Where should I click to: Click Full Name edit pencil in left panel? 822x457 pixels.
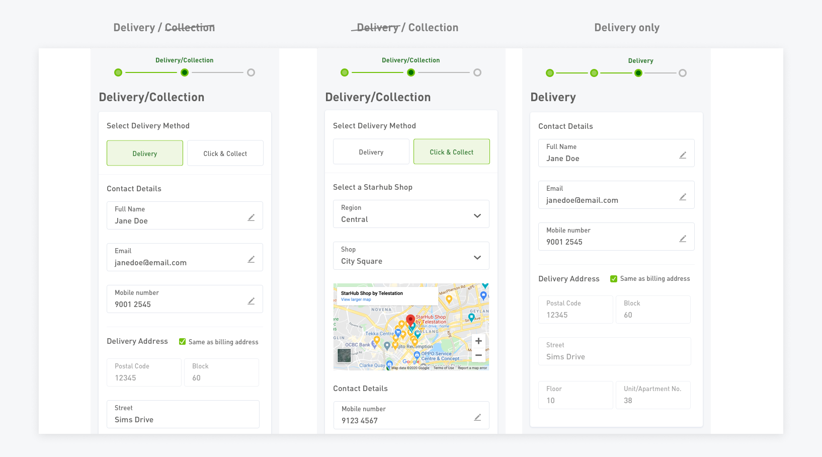point(251,217)
